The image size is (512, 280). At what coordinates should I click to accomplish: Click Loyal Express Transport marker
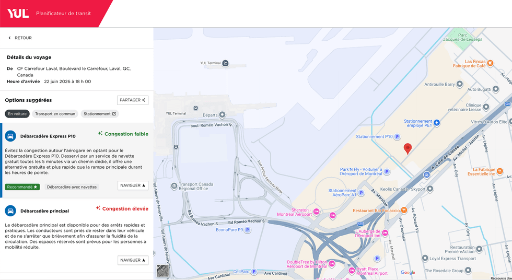pyautogui.click(x=425, y=259)
